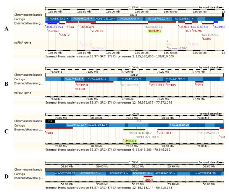Click the black q12 chromosome band
Image resolution: width=229 pixels, height=195 pixels.
[50, 121]
